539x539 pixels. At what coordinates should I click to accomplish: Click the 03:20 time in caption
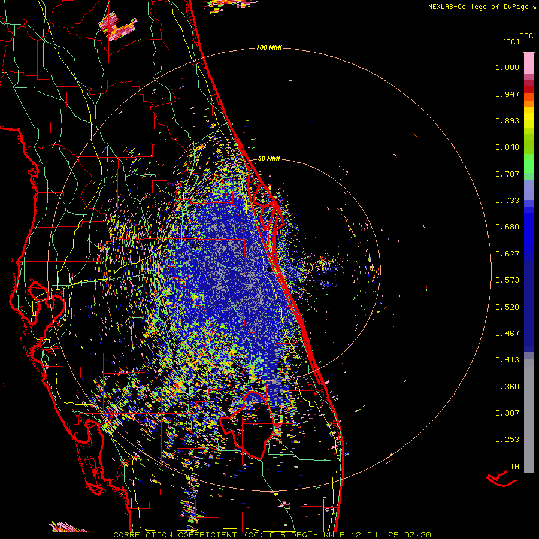[417, 535]
